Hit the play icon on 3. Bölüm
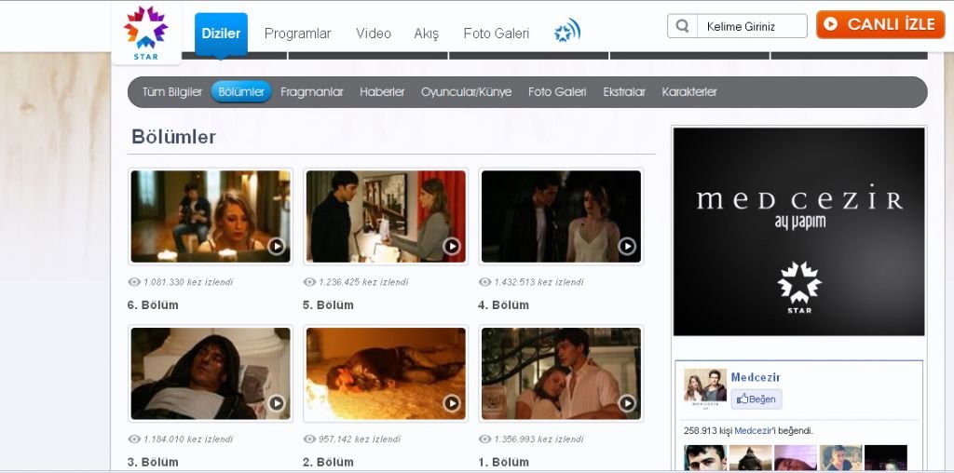This screenshot has width=954, height=473. coord(277,403)
